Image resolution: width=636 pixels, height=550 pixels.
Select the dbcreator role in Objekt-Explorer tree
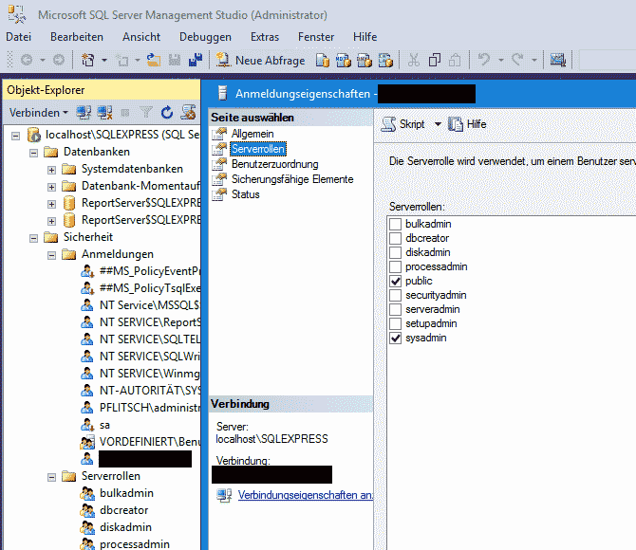(x=123, y=510)
